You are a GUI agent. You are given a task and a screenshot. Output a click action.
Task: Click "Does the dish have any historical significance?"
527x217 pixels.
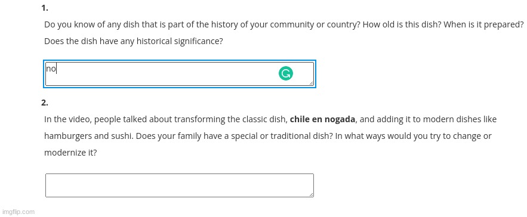coord(134,42)
